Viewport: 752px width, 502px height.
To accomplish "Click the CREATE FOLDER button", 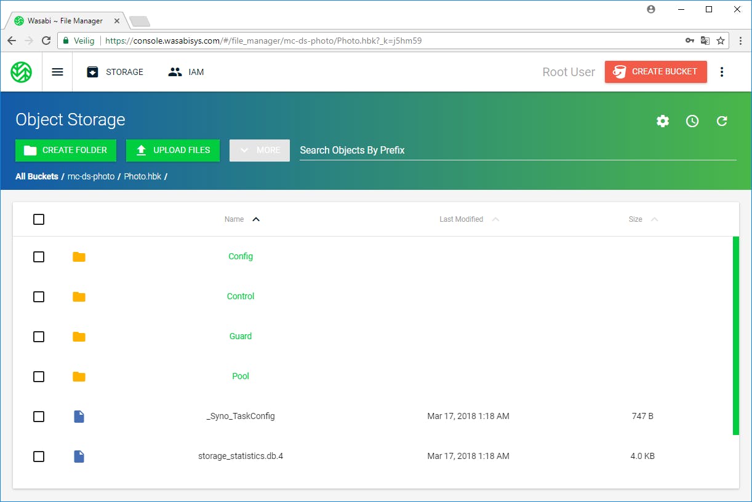I will 66,150.
